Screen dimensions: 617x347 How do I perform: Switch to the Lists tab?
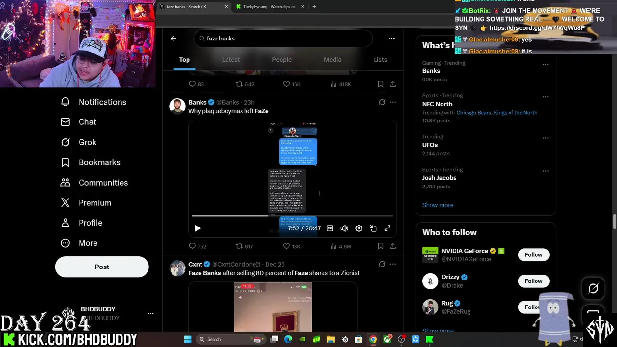380,60
